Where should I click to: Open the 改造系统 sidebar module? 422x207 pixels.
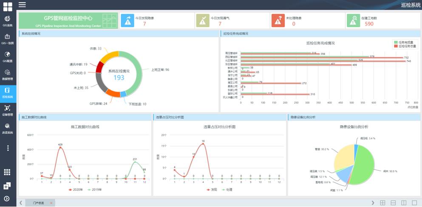point(8,128)
